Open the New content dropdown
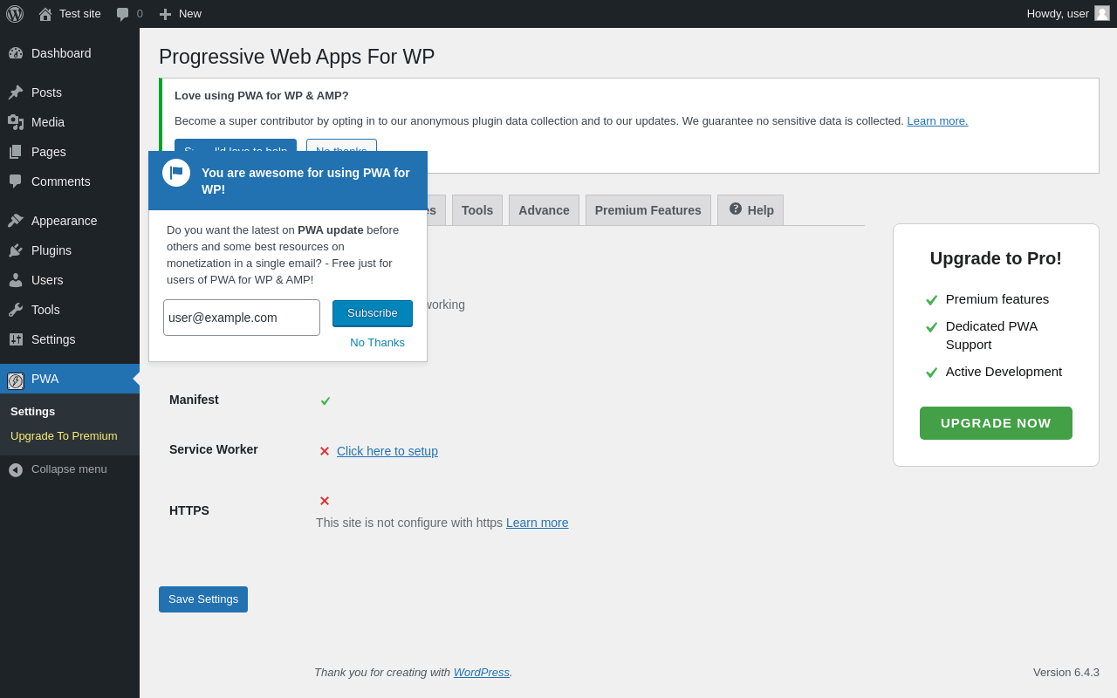The width and height of the screenshot is (1117, 698). pos(181,14)
